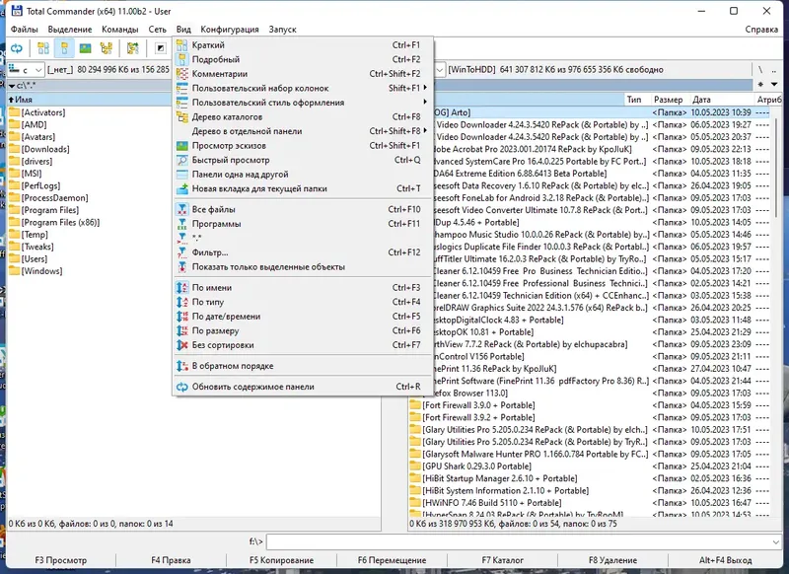Select Обновить содержимое панели
The image size is (789, 574).
(x=303, y=387)
